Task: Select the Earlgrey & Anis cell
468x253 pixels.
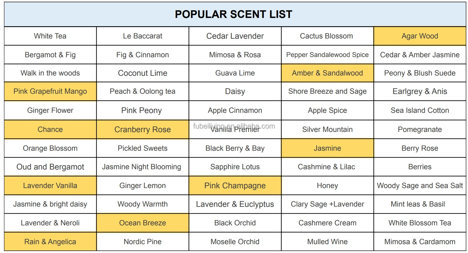Action: pos(420,91)
